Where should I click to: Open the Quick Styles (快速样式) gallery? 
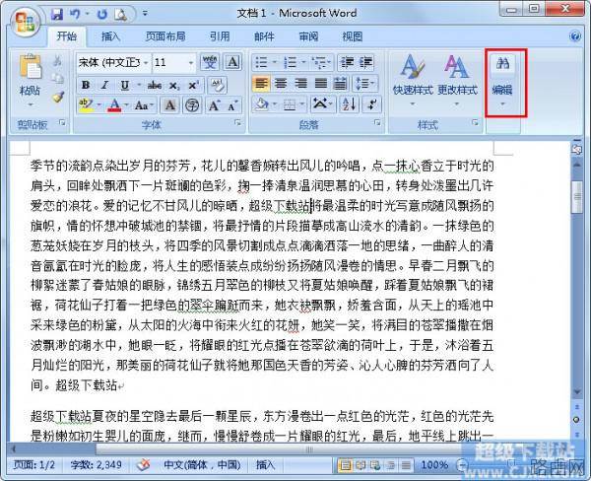pyautogui.click(x=413, y=80)
